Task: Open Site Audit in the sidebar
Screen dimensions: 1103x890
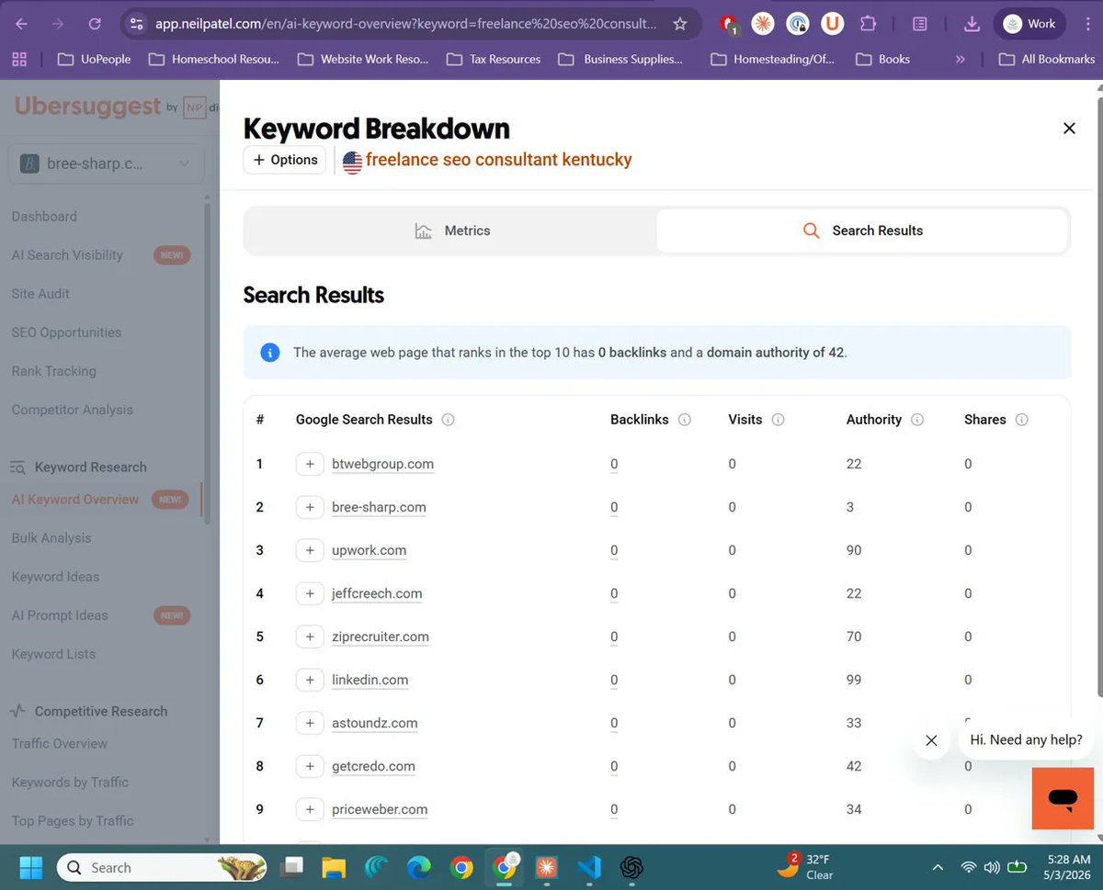Action: click(x=40, y=294)
